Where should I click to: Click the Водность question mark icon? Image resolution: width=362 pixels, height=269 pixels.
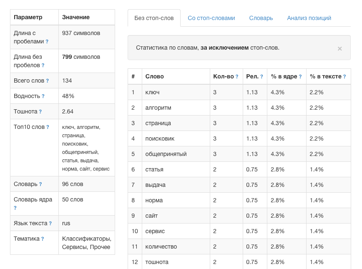(x=43, y=96)
